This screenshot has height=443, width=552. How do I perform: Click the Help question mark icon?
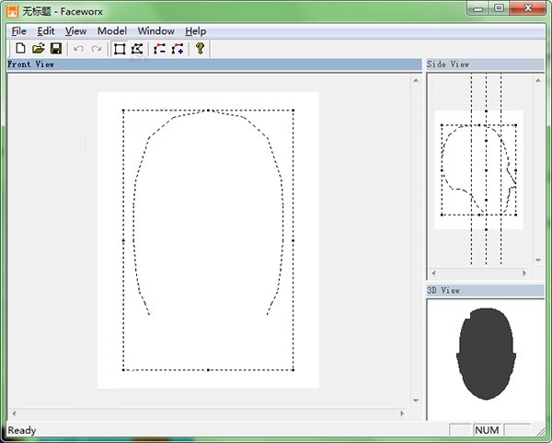click(200, 48)
